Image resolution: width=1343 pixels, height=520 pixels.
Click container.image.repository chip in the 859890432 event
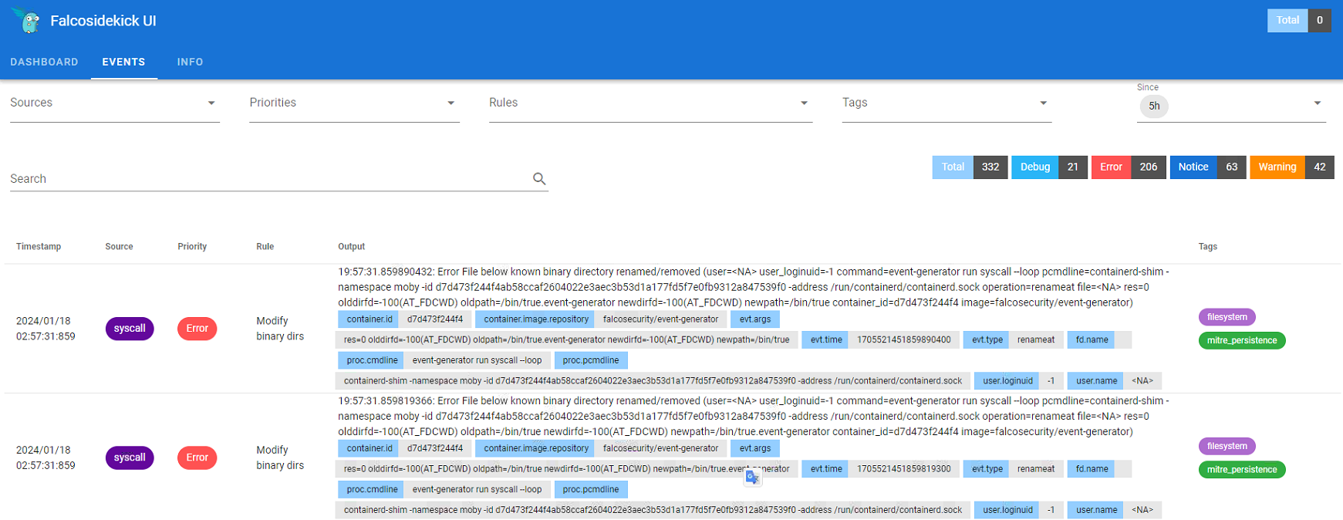pos(536,319)
